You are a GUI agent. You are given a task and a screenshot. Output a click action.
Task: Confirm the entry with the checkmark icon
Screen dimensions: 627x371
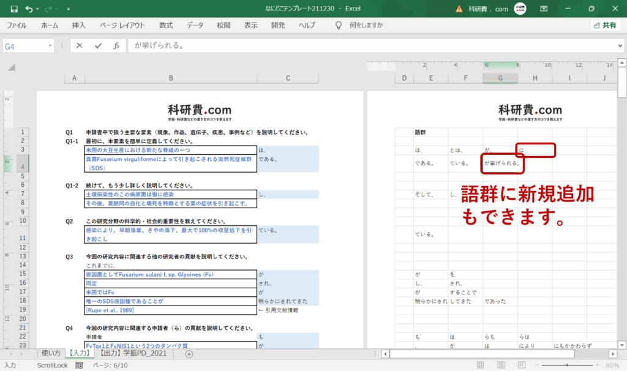pyautogui.click(x=98, y=45)
